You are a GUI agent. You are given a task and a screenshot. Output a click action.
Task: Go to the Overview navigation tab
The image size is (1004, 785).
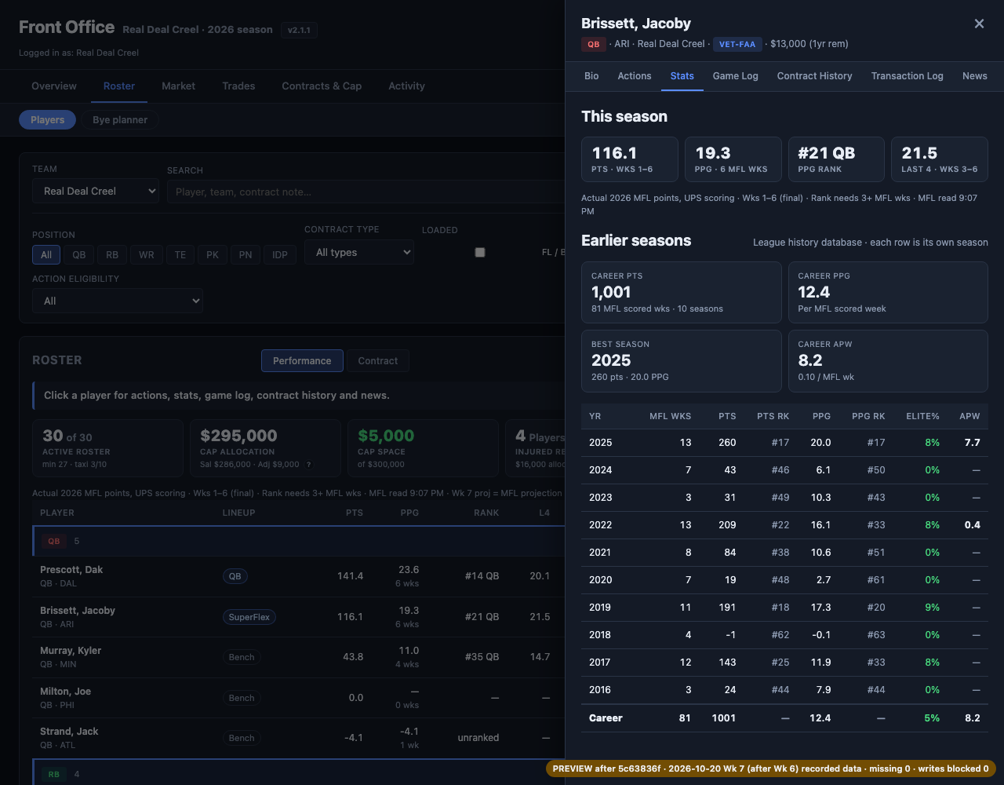pos(54,86)
